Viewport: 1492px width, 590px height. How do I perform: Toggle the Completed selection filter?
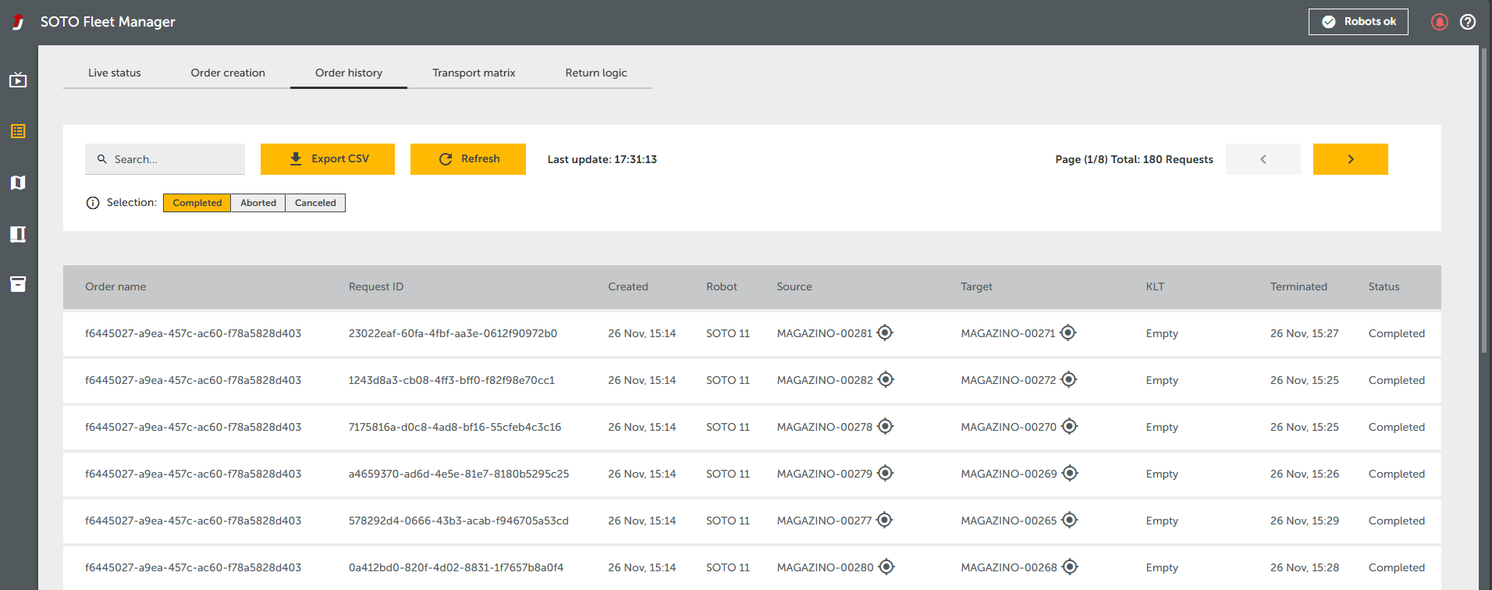tap(197, 203)
